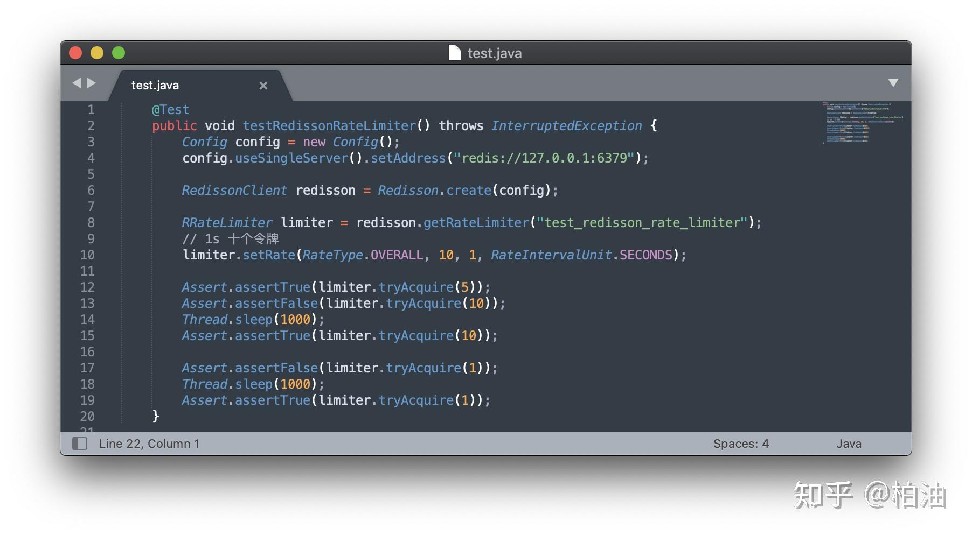This screenshot has height=535, width=972.
Task: Click setRate on line 10
Action: click(269, 255)
